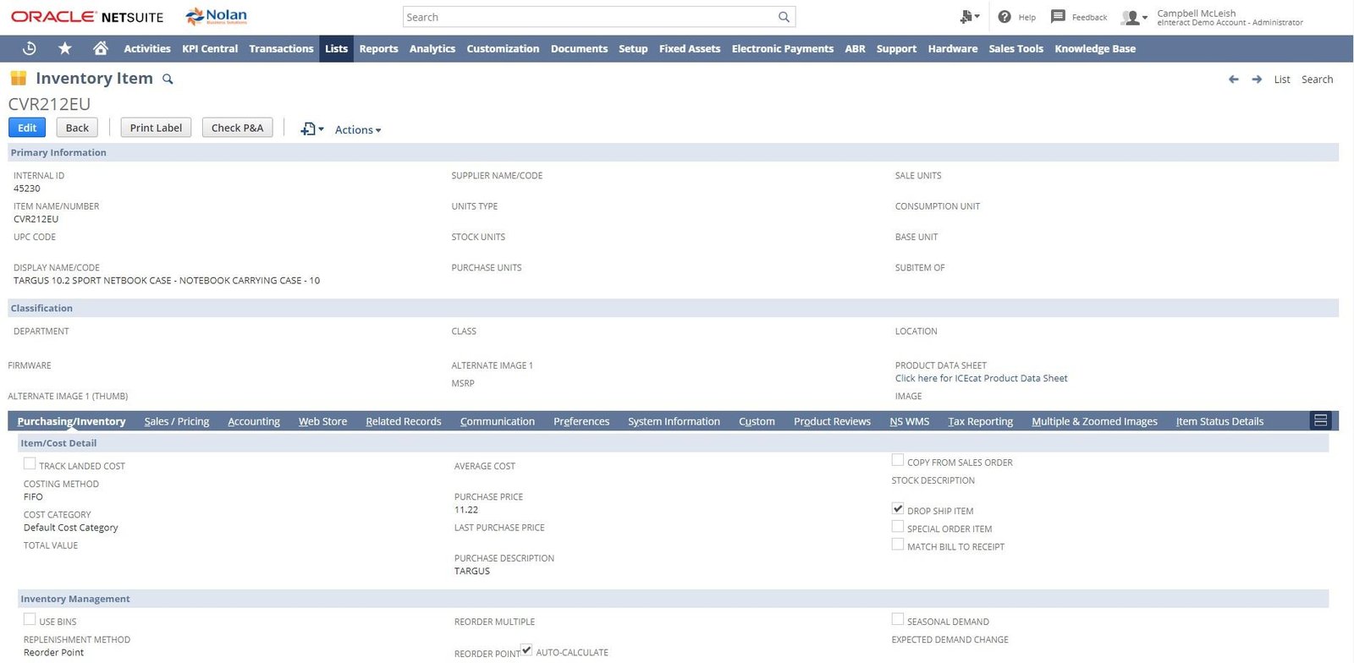Toggle Track Landed Cost checkbox
The height and width of the screenshot is (663, 1354).
[30, 463]
